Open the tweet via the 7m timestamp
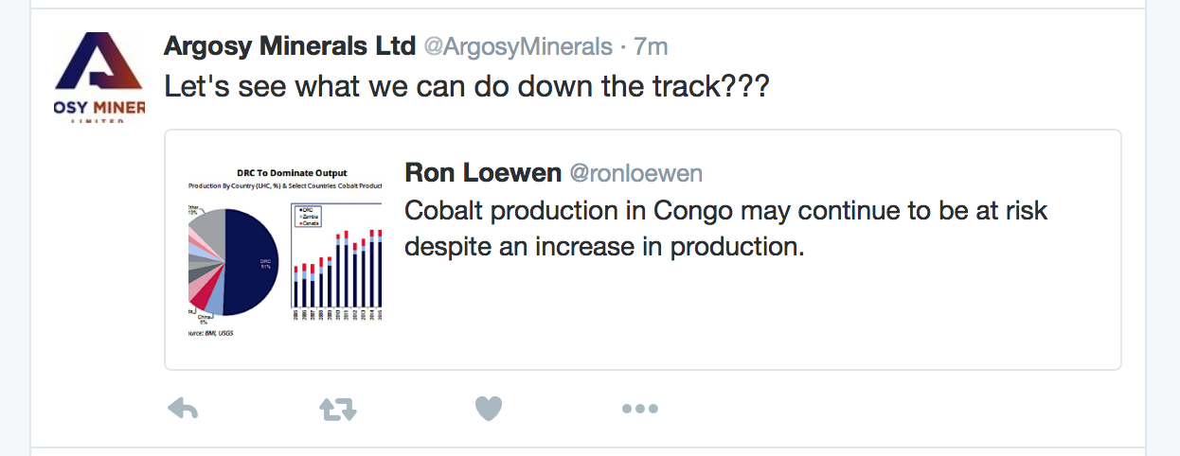This screenshot has width=1180, height=456. click(x=652, y=45)
